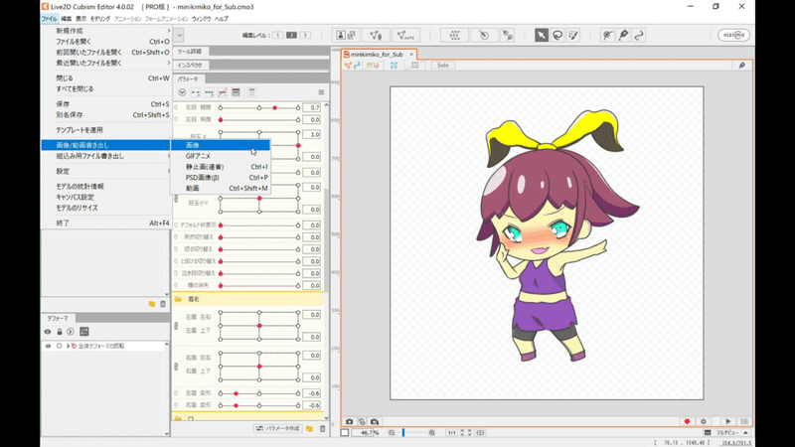Screen dimensions: 795x447
Task: Click the onion skin camera icon
Action: 375,421
